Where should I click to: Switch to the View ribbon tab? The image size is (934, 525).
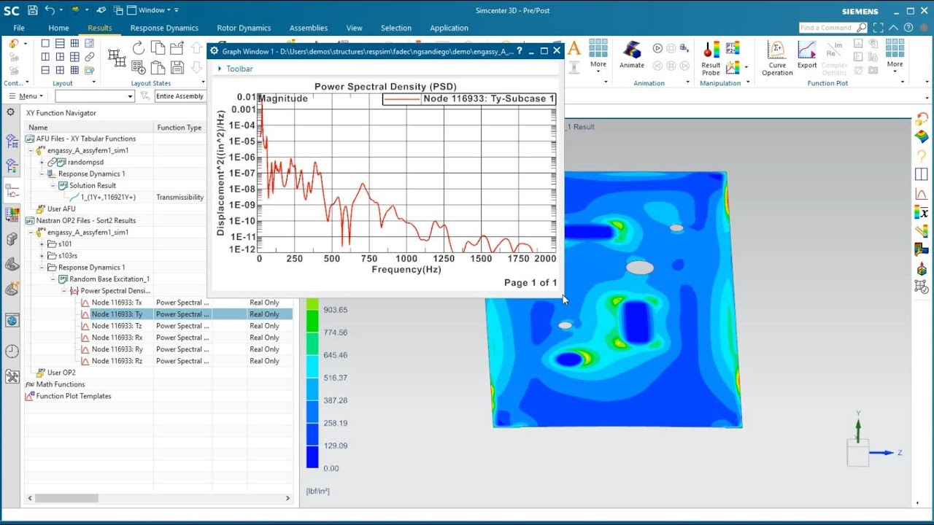(x=354, y=28)
